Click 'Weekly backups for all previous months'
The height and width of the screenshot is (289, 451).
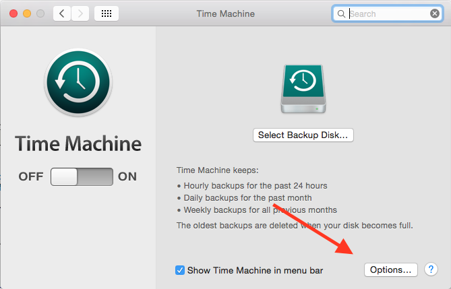tap(260, 210)
